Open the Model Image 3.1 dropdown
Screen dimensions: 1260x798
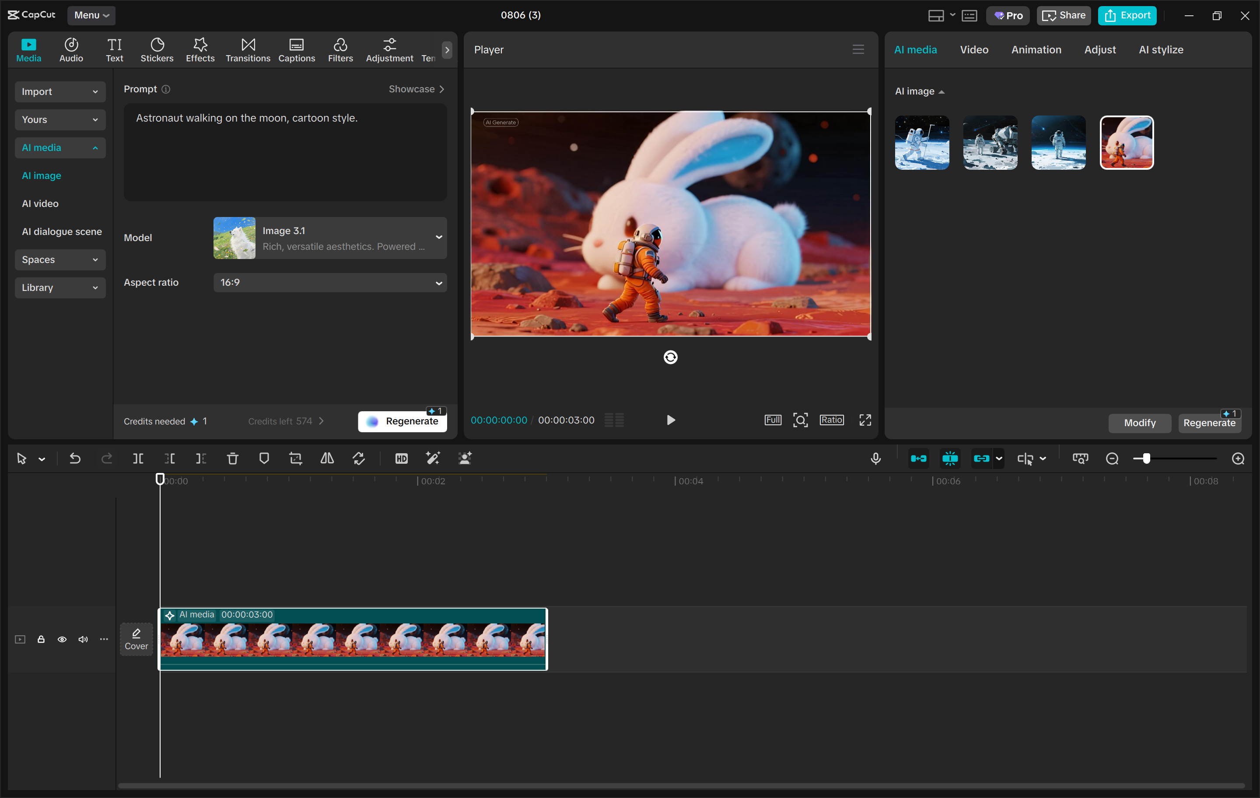[330, 238]
